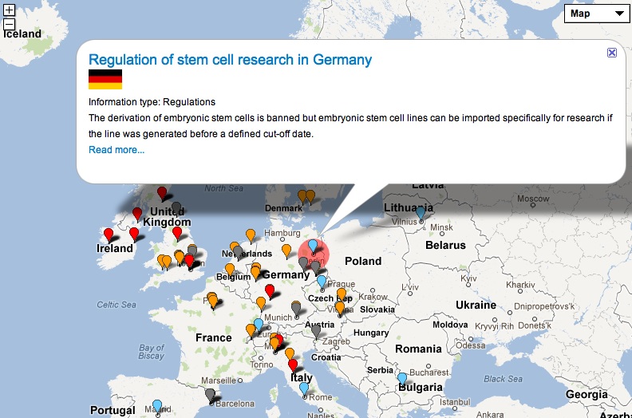
Task: Click the gray marker near Munich
Action: click(296, 306)
